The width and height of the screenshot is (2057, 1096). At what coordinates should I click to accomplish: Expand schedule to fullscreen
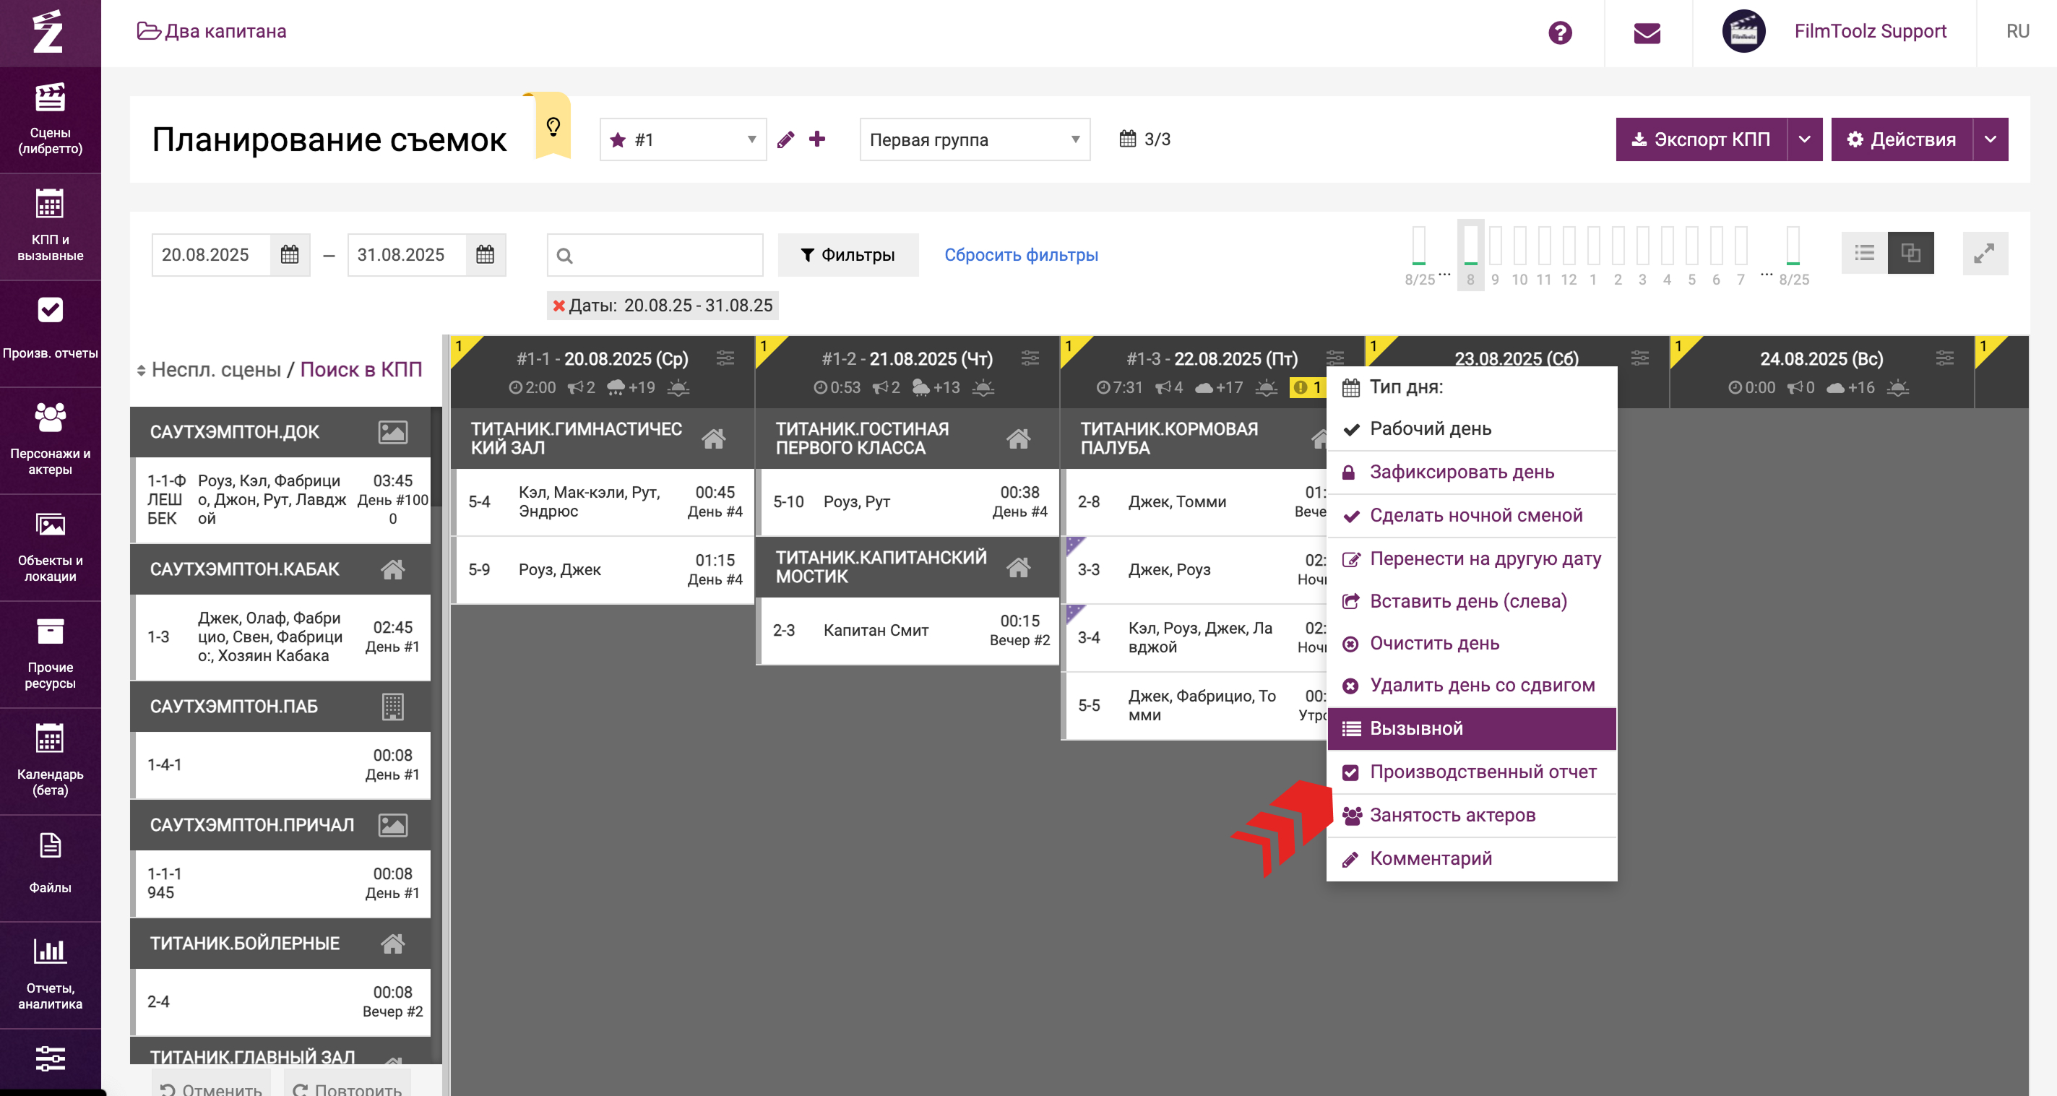1984,253
